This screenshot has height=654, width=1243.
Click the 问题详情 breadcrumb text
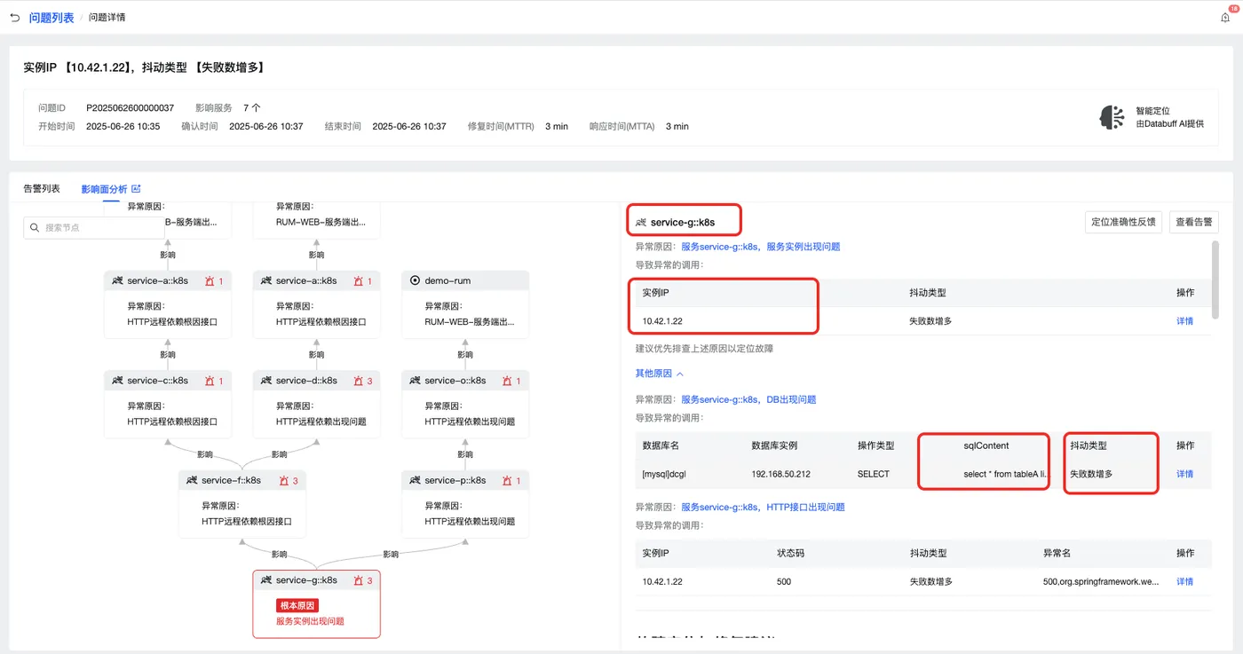tap(107, 17)
